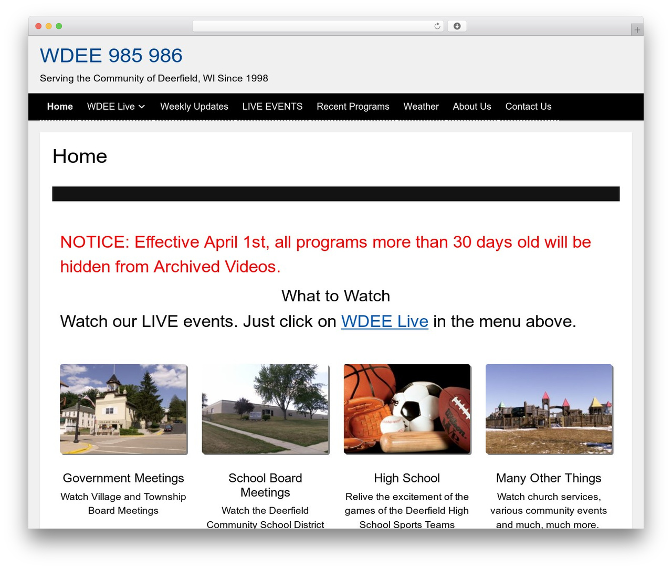This screenshot has width=672, height=569.
Task: Click the school building thumbnail
Action: (266, 409)
